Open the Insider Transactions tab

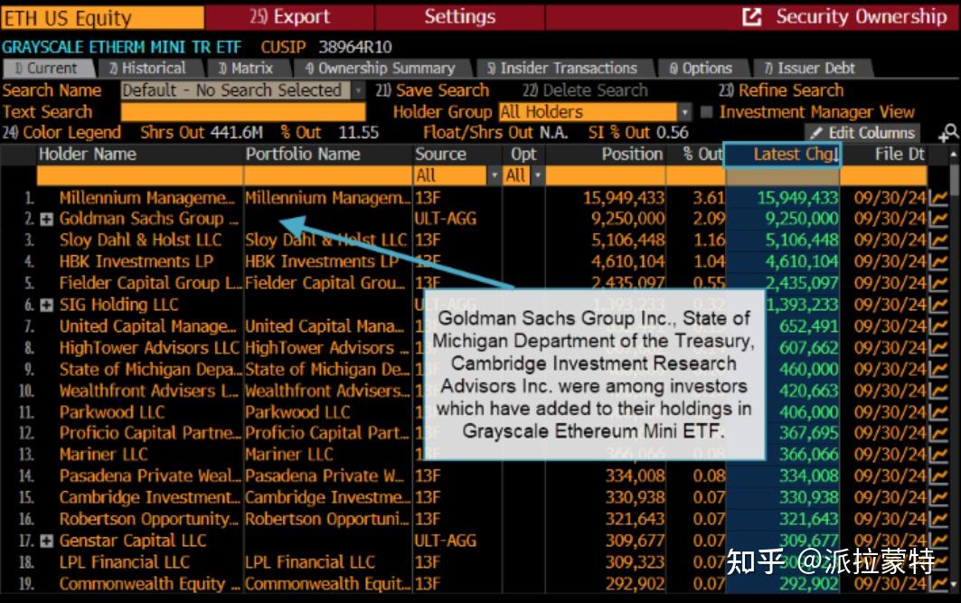pyautogui.click(x=561, y=69)
